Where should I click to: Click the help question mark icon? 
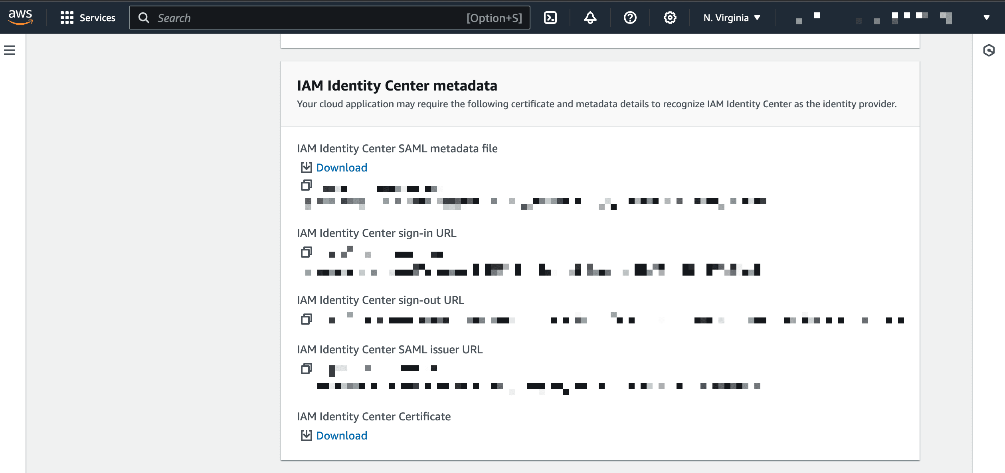tap(631, 17)
